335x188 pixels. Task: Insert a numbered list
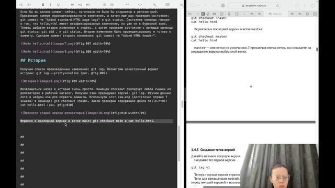click(111, 5)
